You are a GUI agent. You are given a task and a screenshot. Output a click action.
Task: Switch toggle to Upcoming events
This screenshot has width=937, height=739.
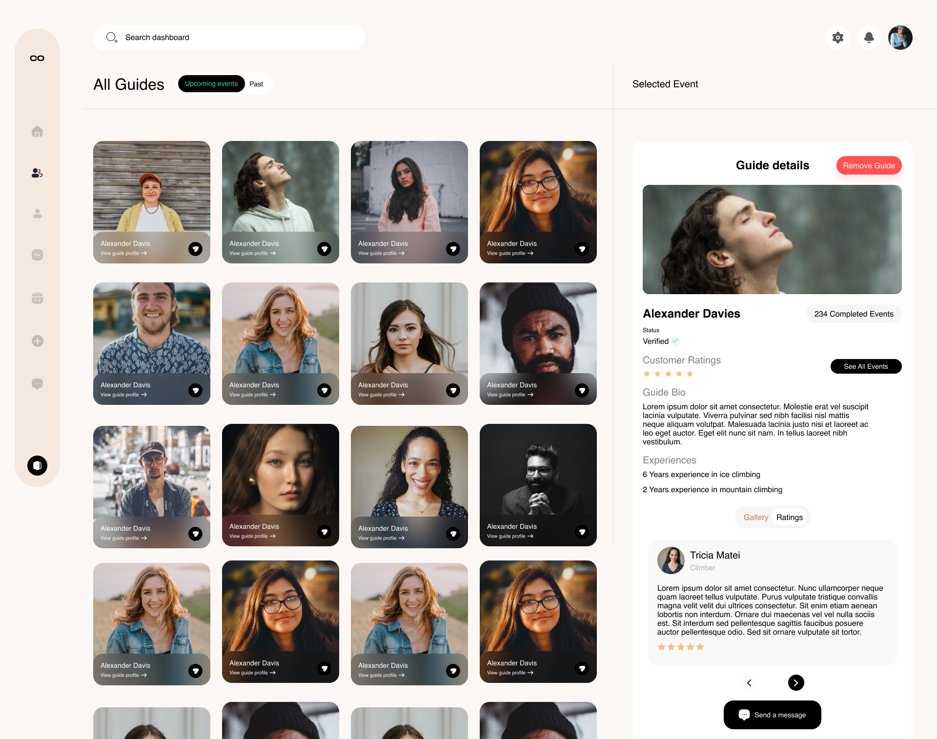[x=211, y=84]
